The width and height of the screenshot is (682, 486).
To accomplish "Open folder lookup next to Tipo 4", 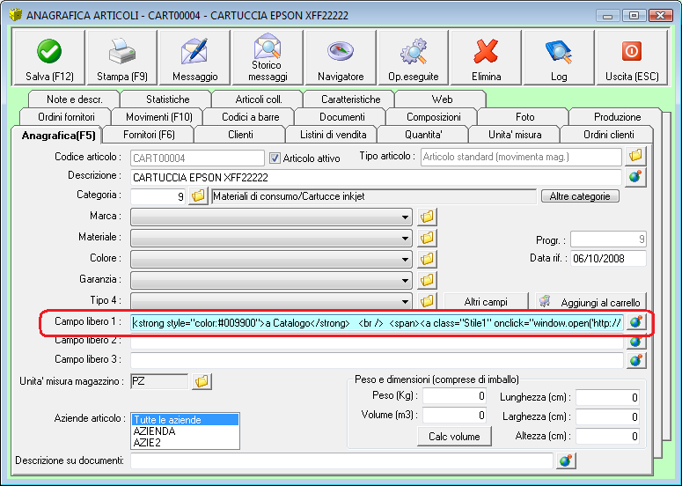I will [427, 300].
